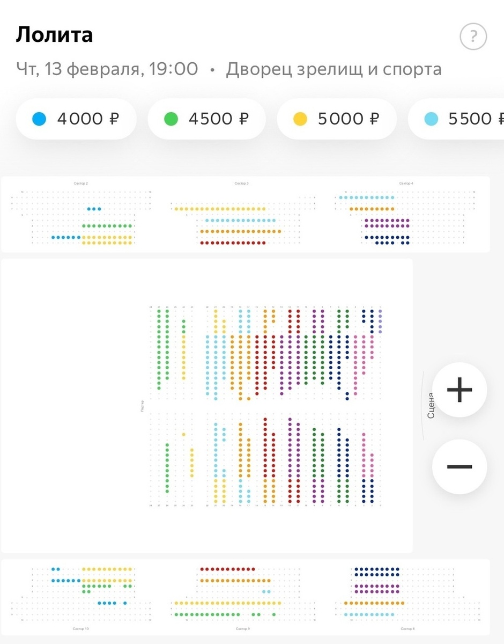Select the Сектор 8 label
504x644 pixels.
(407, 628)
